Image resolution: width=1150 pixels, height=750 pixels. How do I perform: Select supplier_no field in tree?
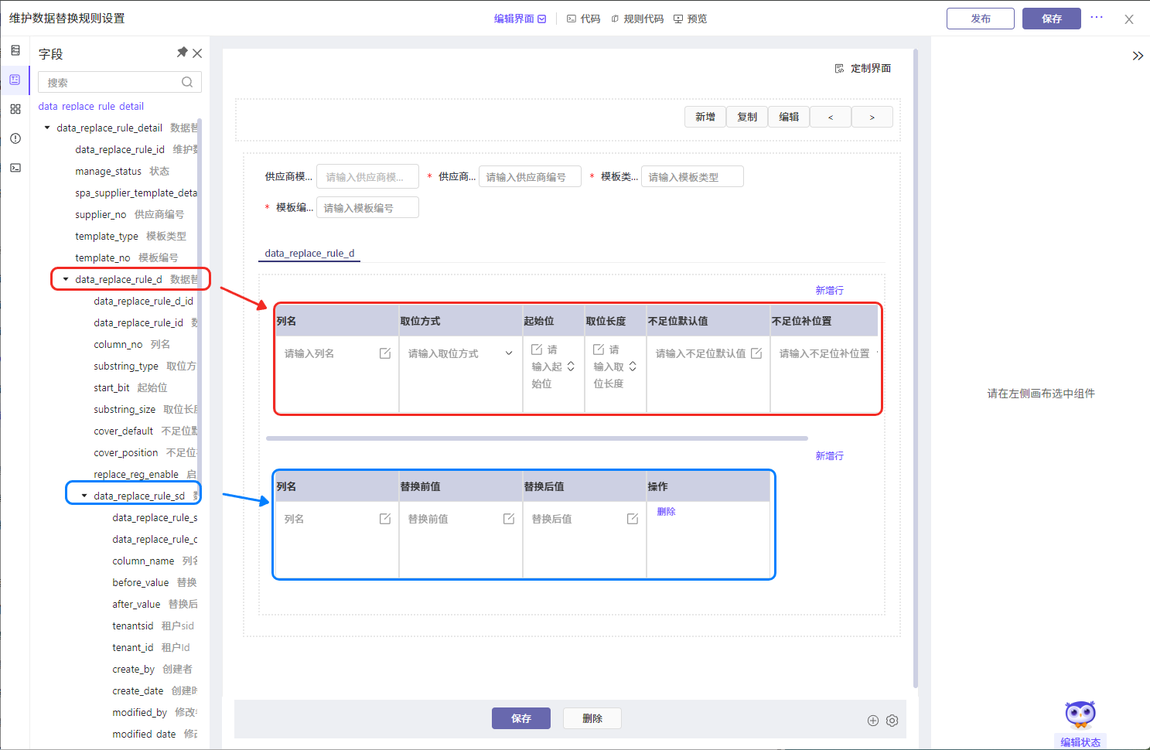[130, 214]
